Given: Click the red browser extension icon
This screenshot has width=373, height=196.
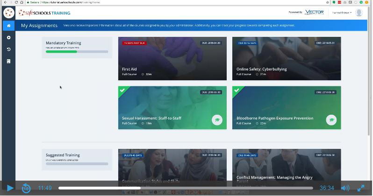Looking at the screenshot, I should tap(339, 2).
